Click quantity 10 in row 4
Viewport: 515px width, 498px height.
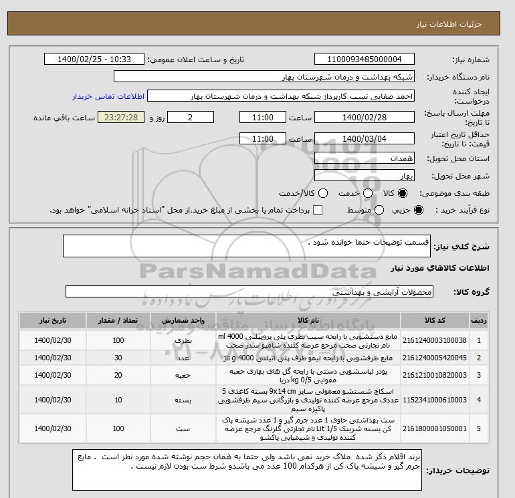pos(118,400)
